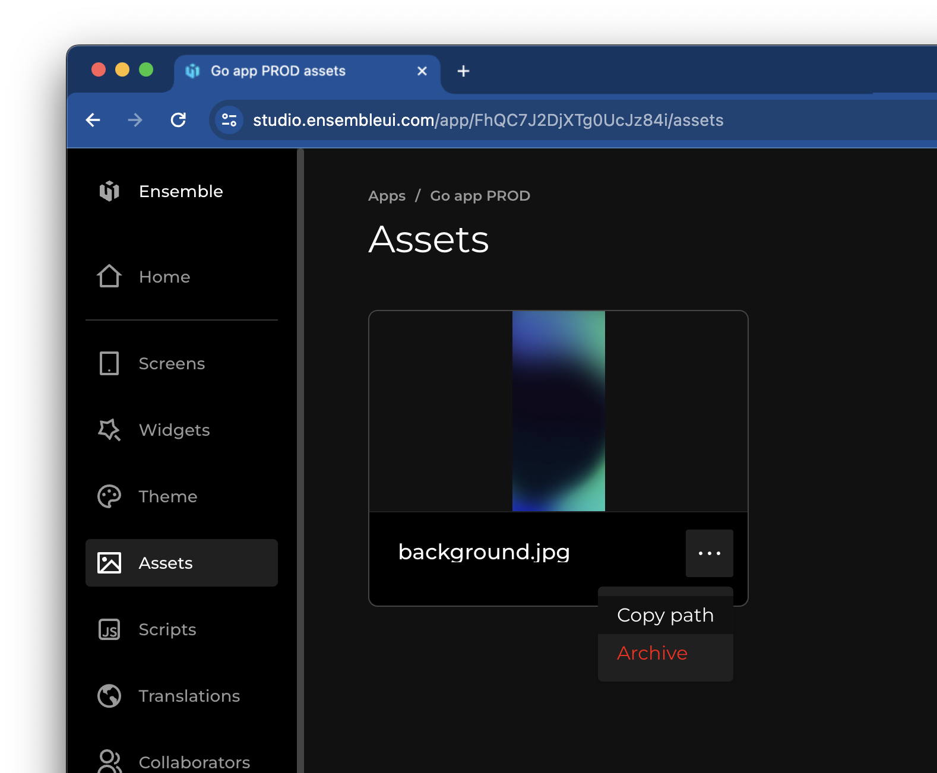Image resolution: width=937 pixels, height=773 pixels.
Task: Toggle the three-dot menu for background.jpg
Action: coord(709,553)
